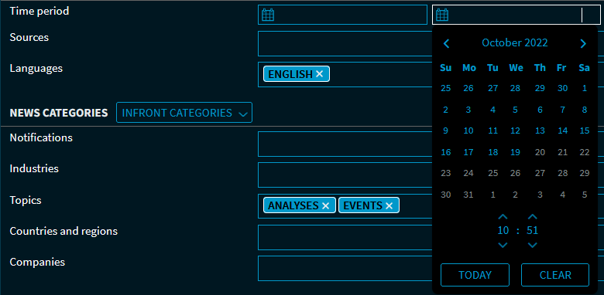This screenshot has height=295, width=604.
Task: Go to next month in calendar
Action: pyautogui.click(x=583, y=43)
